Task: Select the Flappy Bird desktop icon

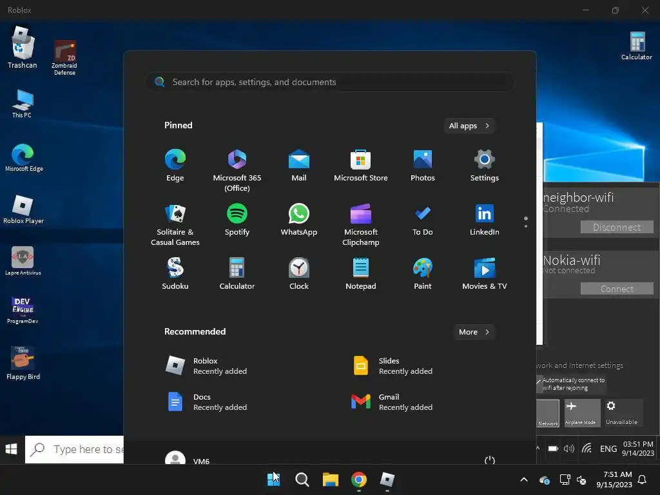Action: 23,363
